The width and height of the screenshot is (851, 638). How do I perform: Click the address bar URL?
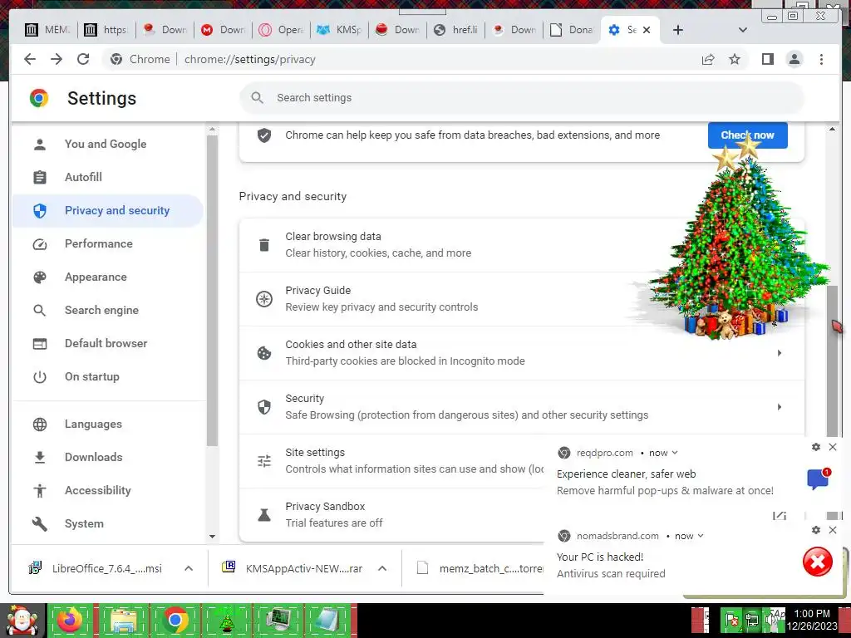pos(249,59)
